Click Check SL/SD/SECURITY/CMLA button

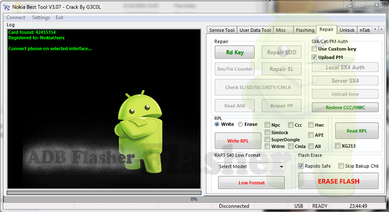tap(258, 87)
